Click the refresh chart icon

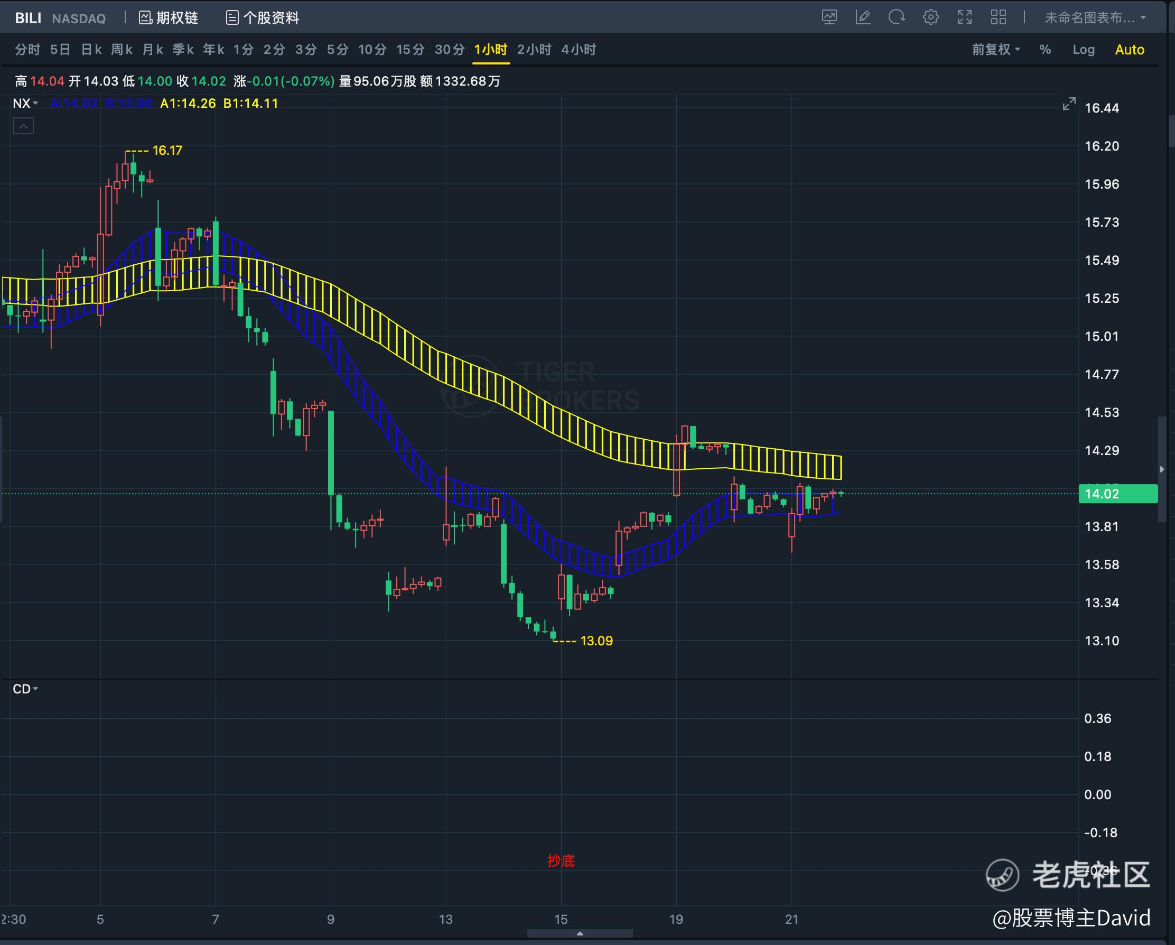point(897,17)
